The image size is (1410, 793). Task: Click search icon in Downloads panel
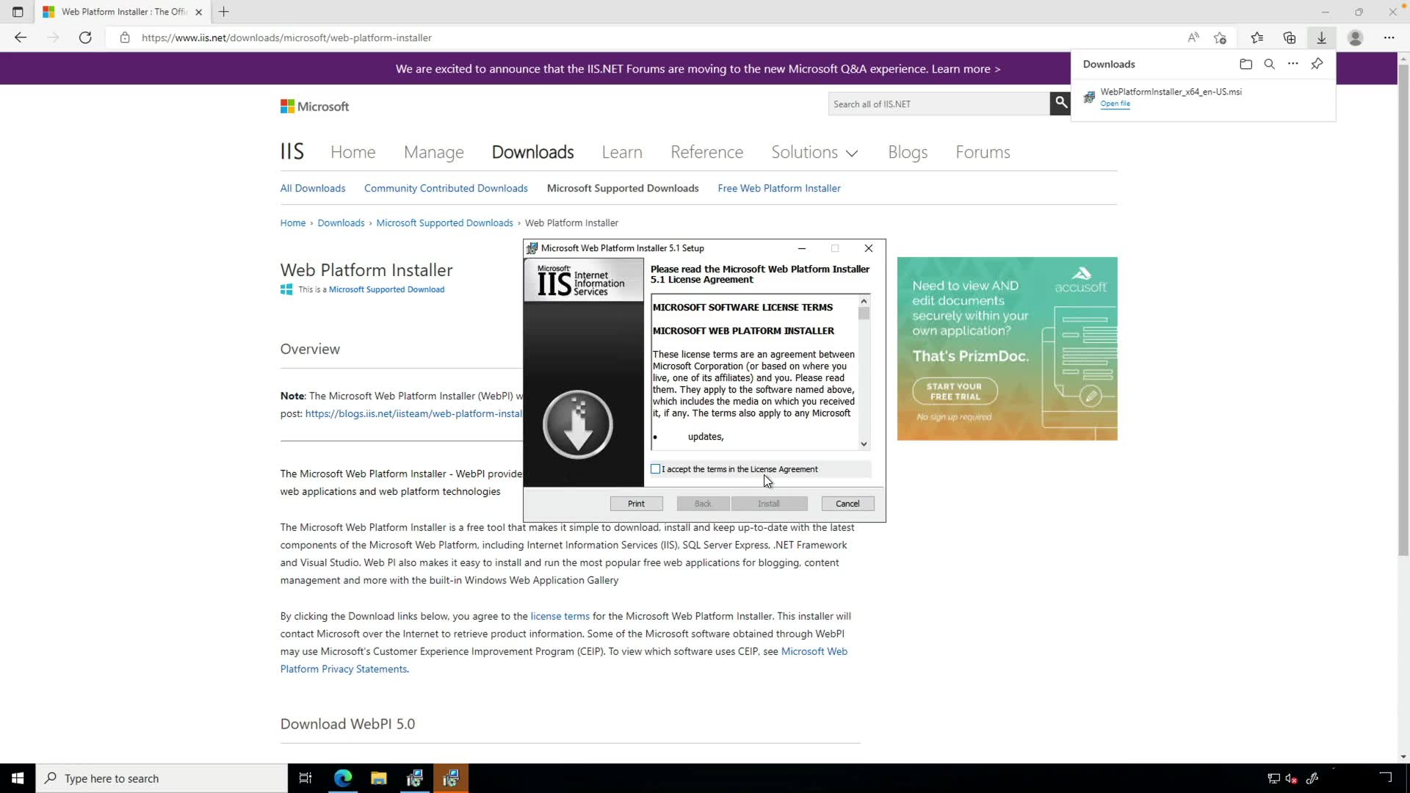tap(1269, 64)
